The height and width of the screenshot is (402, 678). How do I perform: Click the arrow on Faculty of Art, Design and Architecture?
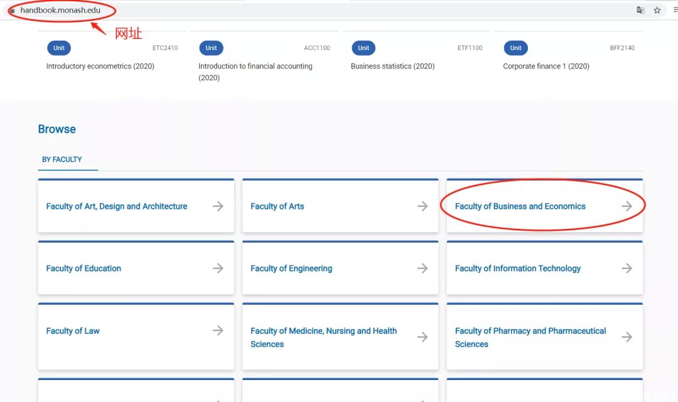(218, 206)
